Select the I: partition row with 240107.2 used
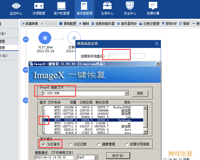The height and width of the screenshot is (160, 200). 93,126
